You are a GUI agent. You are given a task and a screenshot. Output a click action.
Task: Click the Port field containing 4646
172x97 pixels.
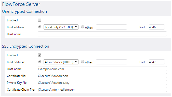point(157,27)
